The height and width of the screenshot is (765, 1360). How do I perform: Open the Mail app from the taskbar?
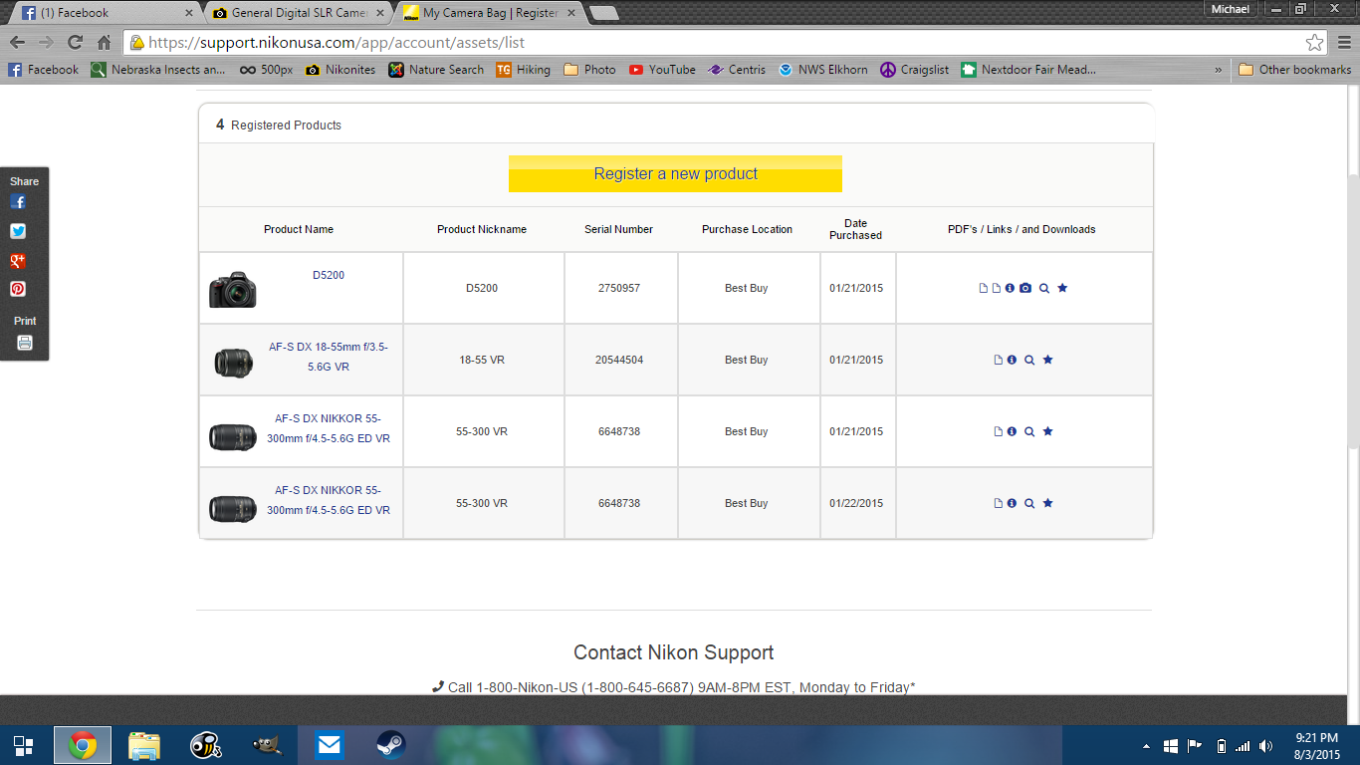(x=329, y=746)
